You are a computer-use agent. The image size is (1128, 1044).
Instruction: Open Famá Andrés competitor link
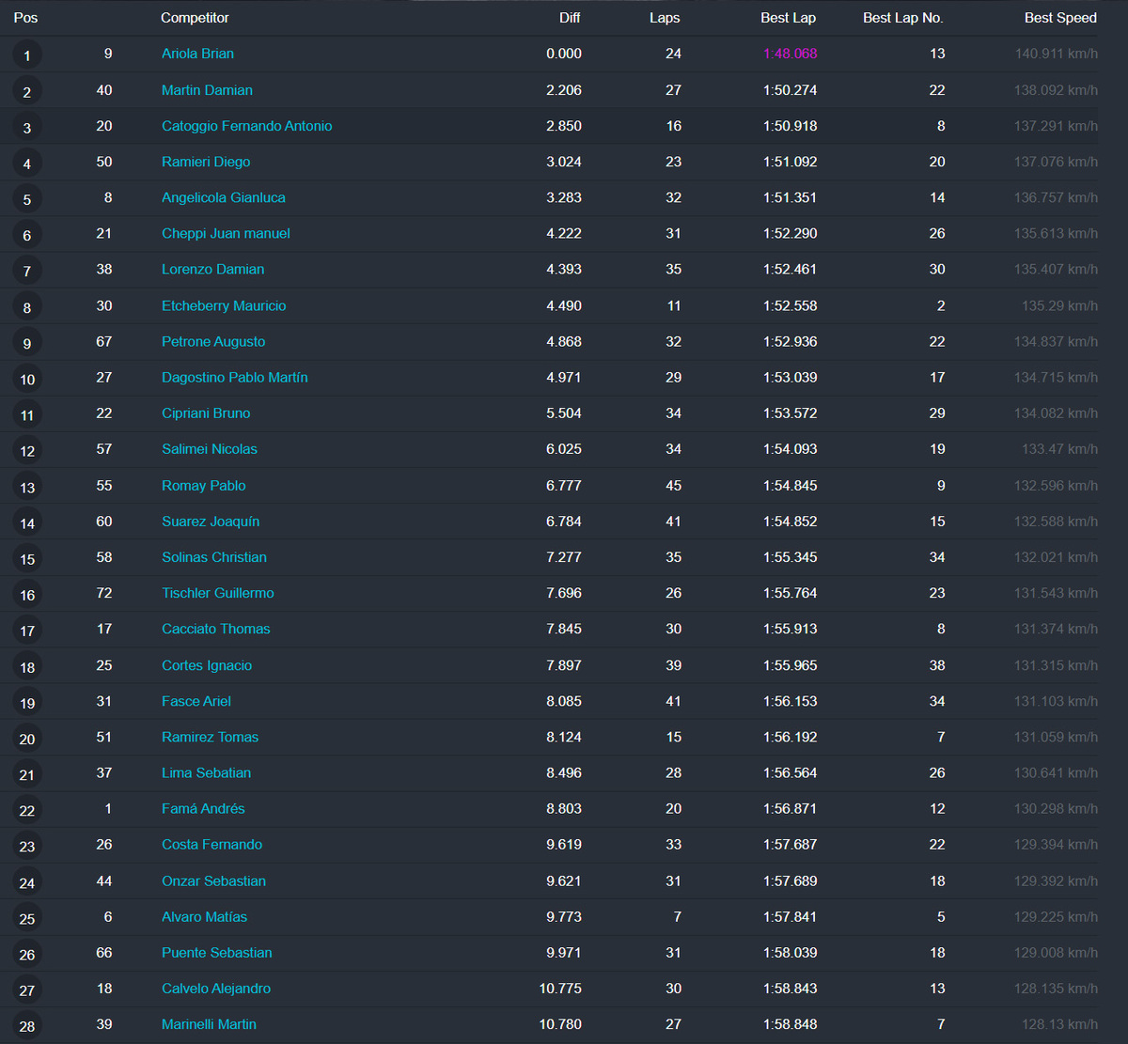pyautogui.click(x=203, y=808)
